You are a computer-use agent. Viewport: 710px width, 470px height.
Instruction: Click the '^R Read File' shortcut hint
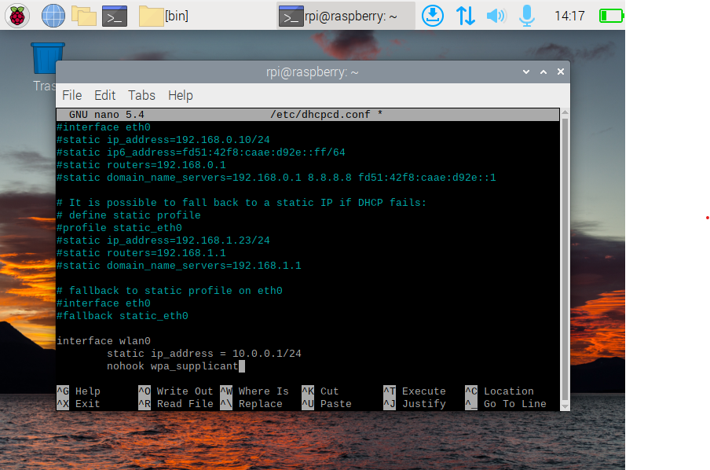176,404
